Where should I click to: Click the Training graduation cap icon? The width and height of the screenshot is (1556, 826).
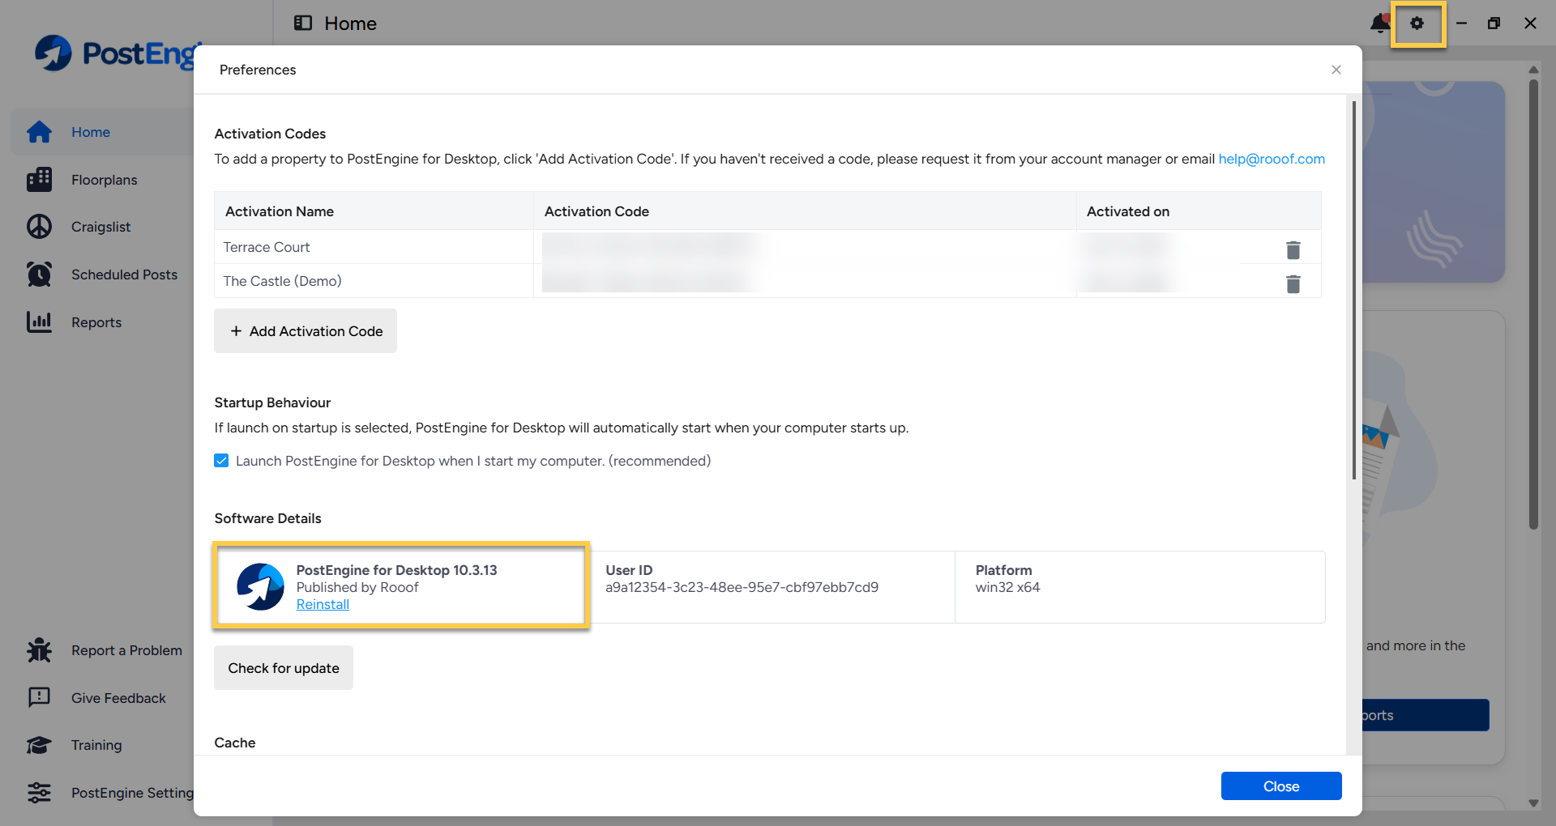pyautogui.click(x=39, y=745)
